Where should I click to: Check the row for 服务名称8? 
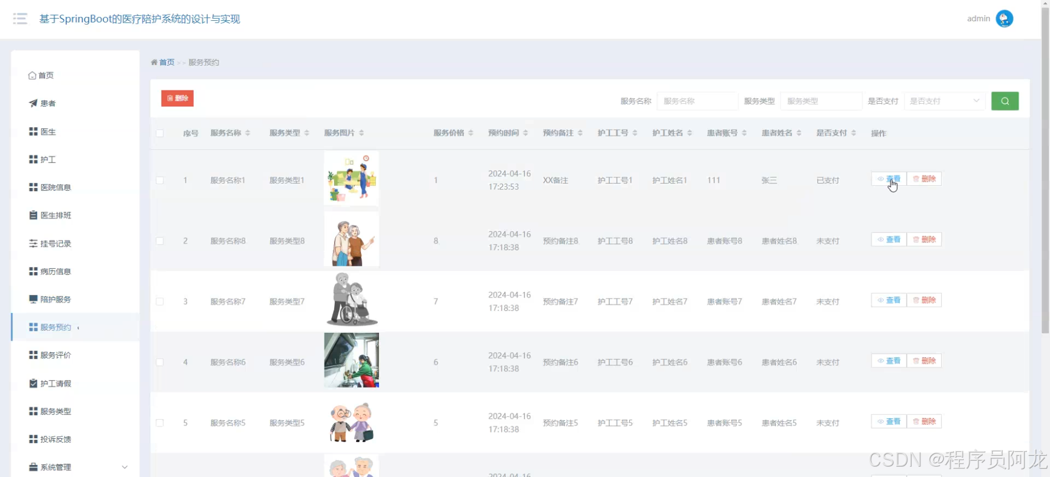click(160, 241)
